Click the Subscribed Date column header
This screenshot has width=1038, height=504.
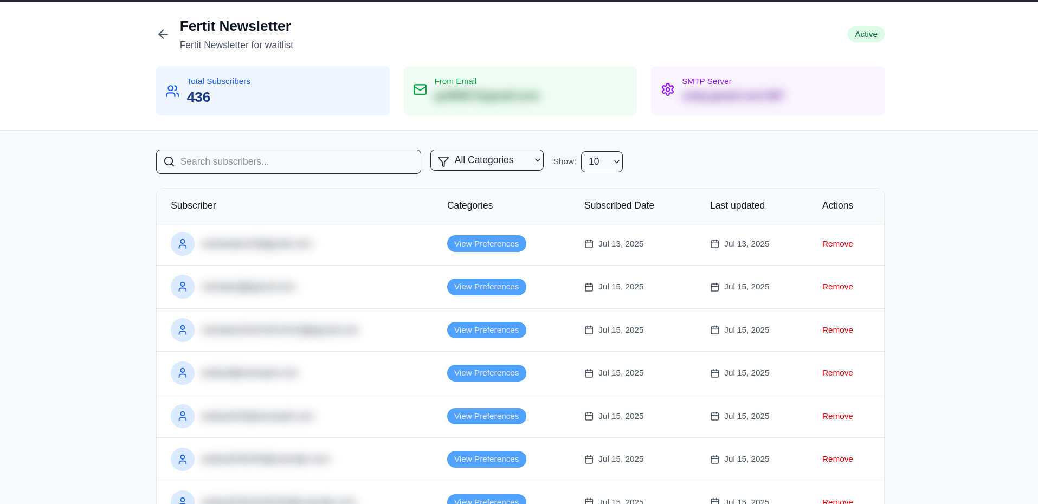pos(619,205)
